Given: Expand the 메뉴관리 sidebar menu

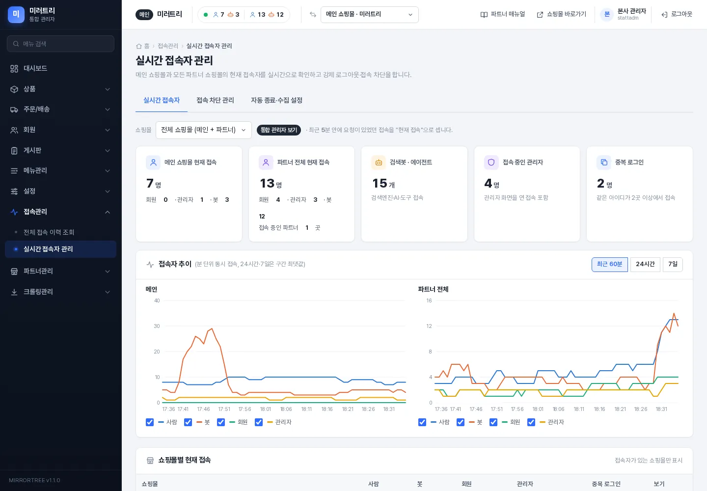Looking at the screenshot, I should (61, 171).
